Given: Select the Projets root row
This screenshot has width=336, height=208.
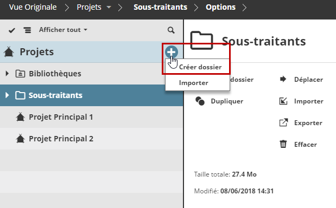Looking at the screenshot, I should click(92, 52).
